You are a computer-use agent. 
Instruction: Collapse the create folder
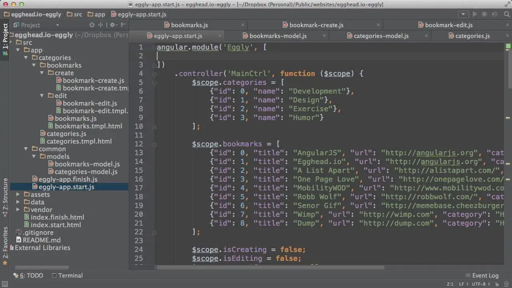[x=42, y=73]
